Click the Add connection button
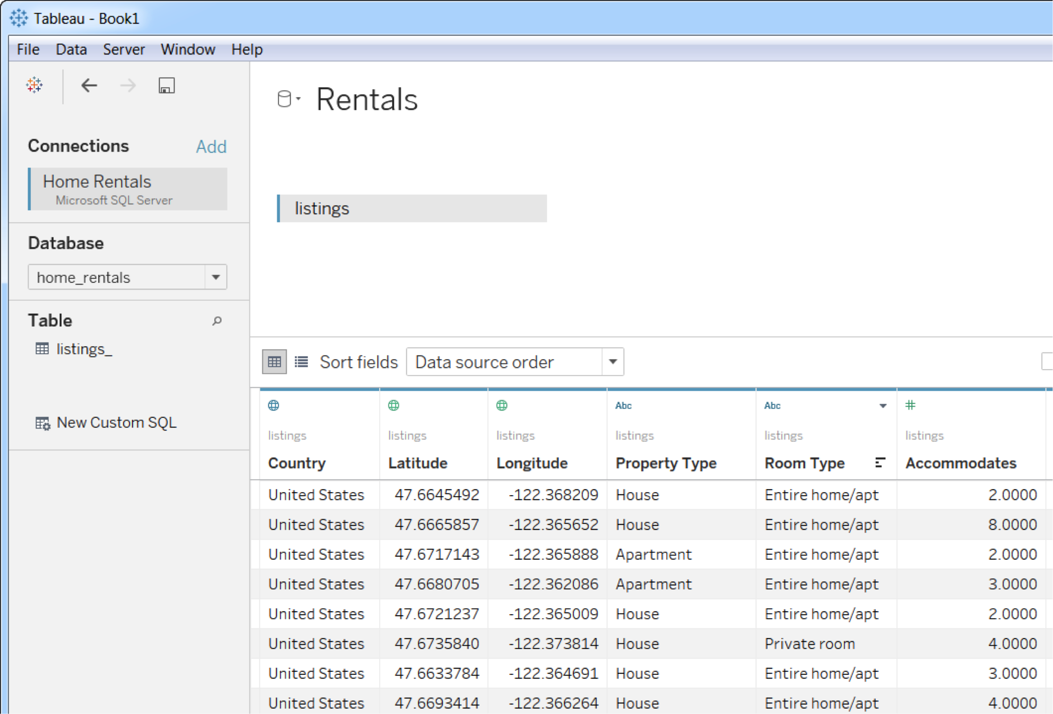 [x=212, y=147]
